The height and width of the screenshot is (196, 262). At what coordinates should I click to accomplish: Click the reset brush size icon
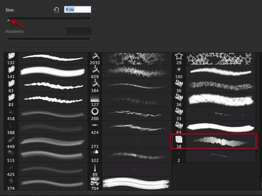pyautogui.click(x=56, y=10)
